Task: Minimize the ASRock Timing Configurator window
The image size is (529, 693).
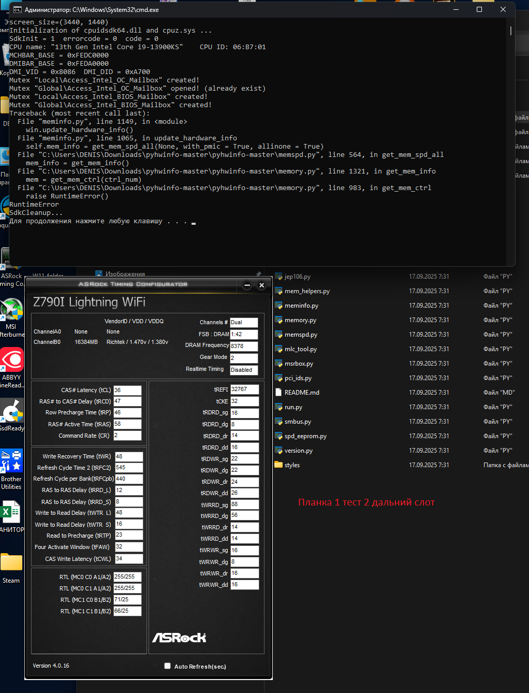Action: point(247,285)
